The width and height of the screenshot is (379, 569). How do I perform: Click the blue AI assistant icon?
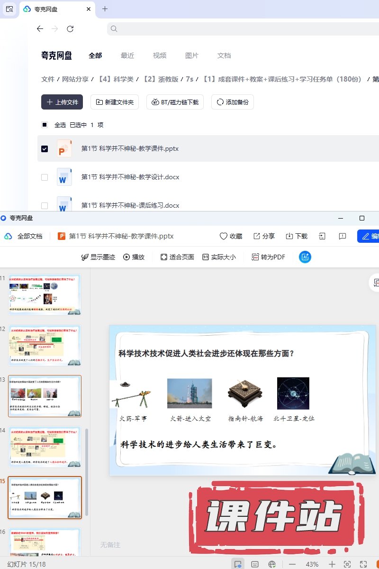click(x=305, y=257)
